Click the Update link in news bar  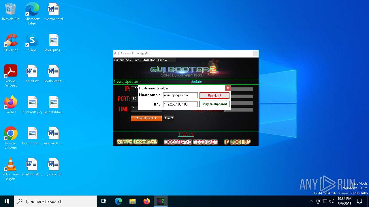[196, 82]
